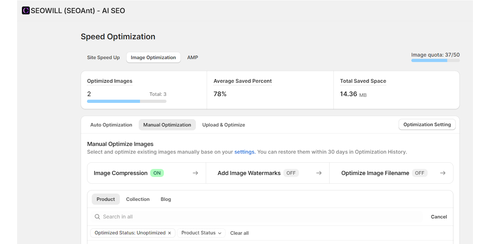The image size is (488, 244).
Task: Click the search magnifier icon
Action: 97,217
